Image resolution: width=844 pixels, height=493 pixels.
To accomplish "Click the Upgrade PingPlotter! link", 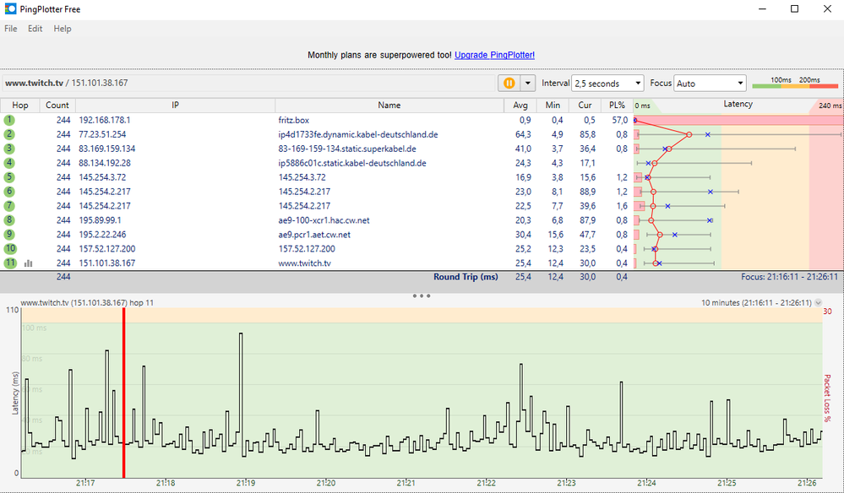I will 494,55.
